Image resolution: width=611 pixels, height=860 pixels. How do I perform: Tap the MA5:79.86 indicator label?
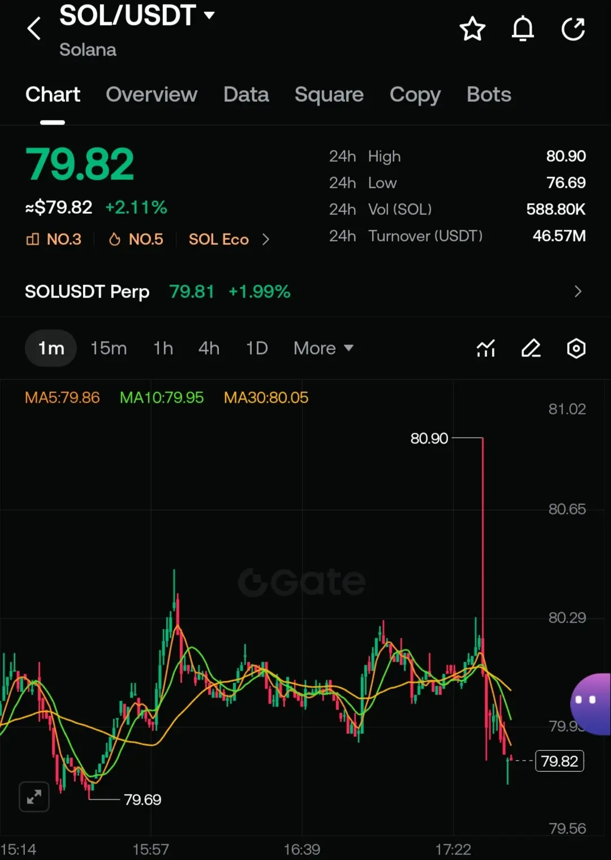click(62, 397)
